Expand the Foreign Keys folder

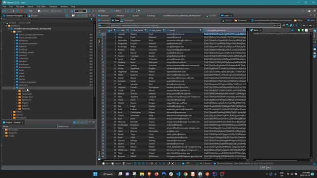click(x=17, y=97)
